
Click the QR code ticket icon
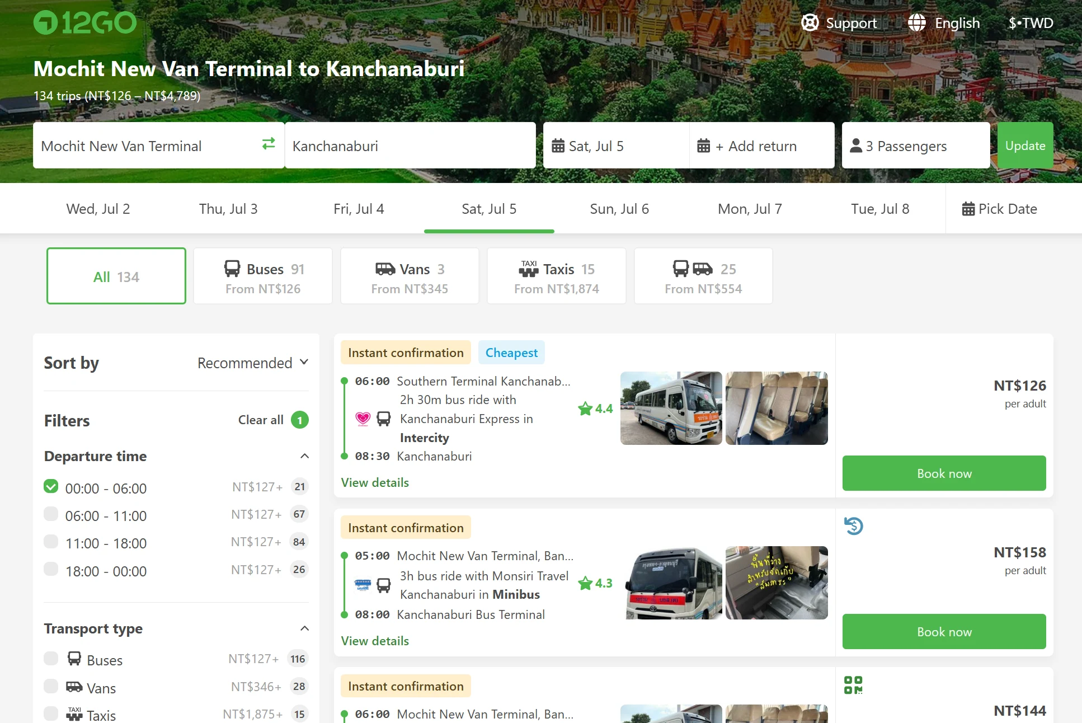click(x=853, y=685)
